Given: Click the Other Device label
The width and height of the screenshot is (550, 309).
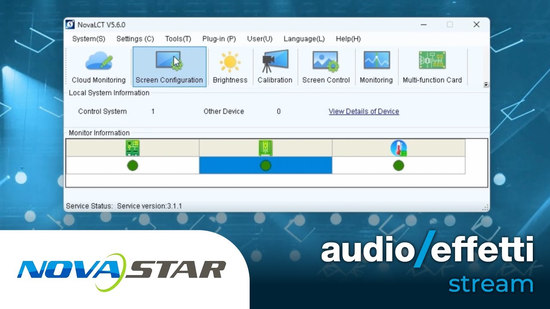Looking at the screenshot, I should (223, 111).
